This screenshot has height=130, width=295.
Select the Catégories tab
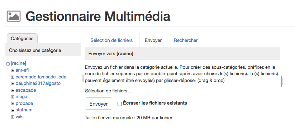click(x=22, y=39)
